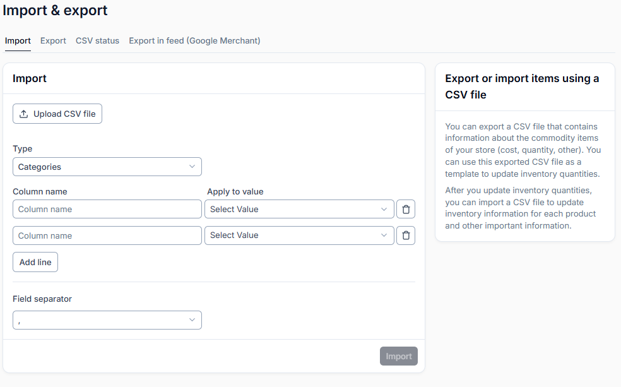Screen dimensions: 621x387
Task: Open the CSV status tab
Action: (97, 41)
